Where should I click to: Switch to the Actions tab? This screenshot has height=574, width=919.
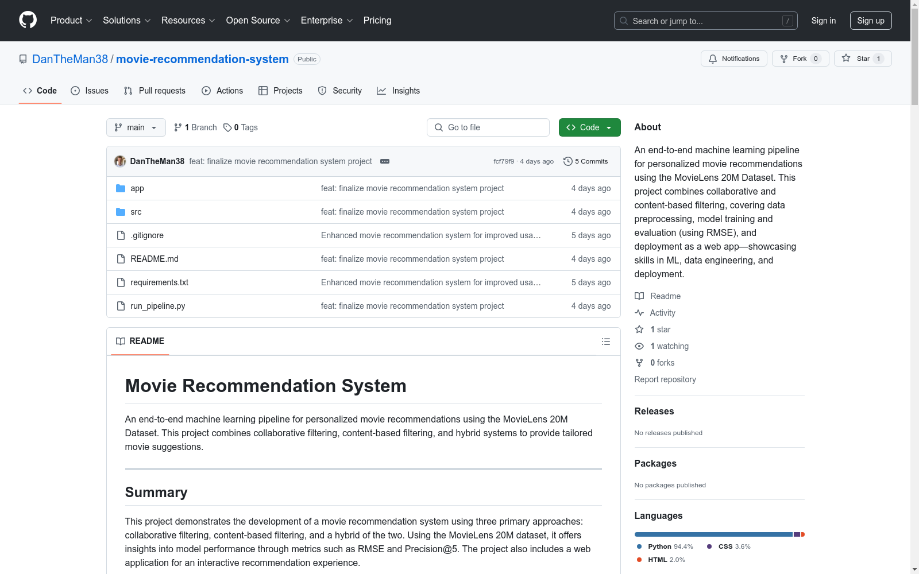pyautogui.click(x=222, y=91)
